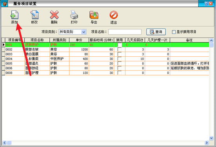The height and width of the screenshot is (147, 216).
Task: Sort by 项目编号 column header
Action: point(15,40)
